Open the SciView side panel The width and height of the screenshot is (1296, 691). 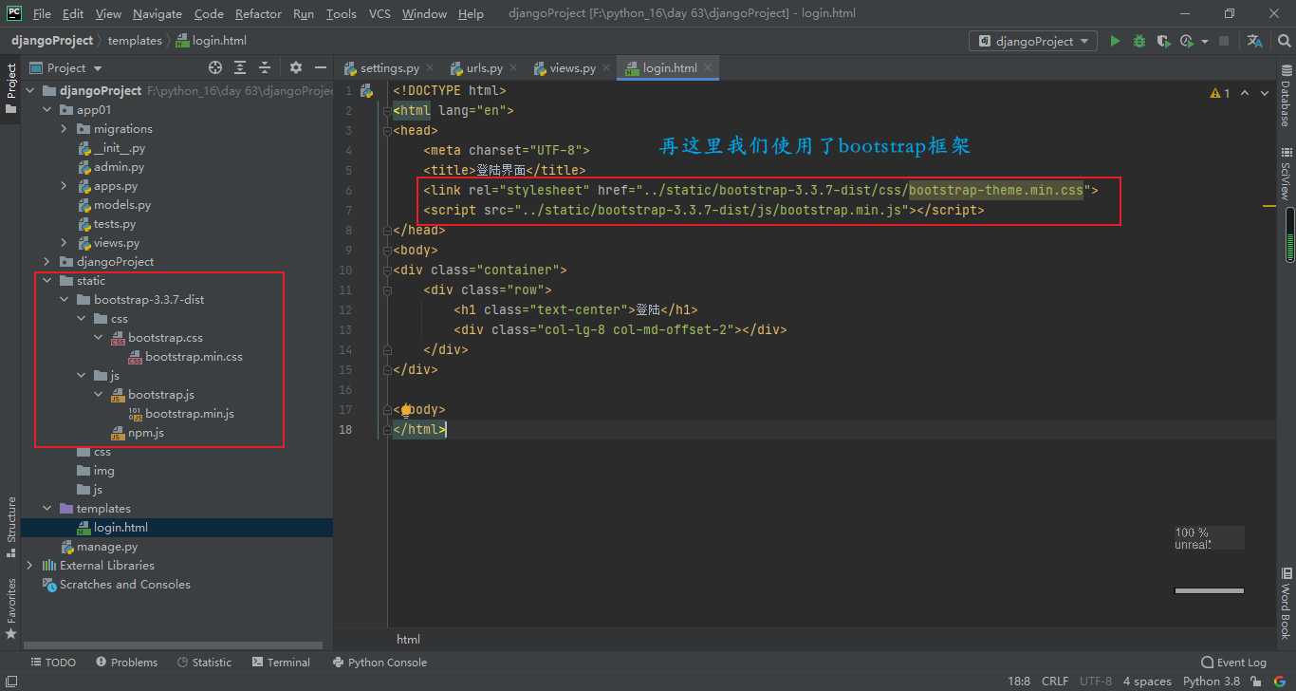[1287, 173]
